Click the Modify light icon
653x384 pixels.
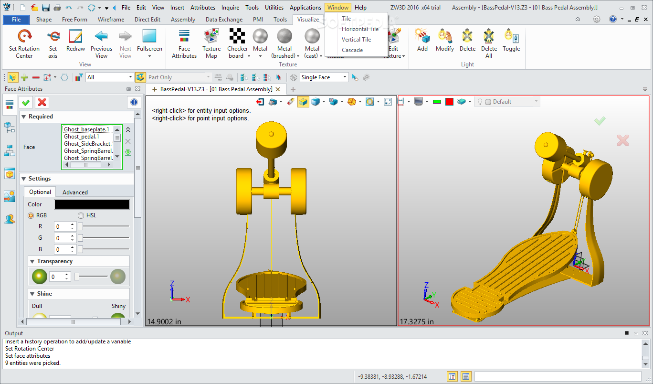point(445,37)
